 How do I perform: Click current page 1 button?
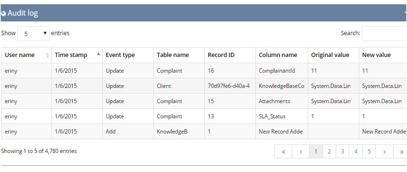(x=316, y=152)
